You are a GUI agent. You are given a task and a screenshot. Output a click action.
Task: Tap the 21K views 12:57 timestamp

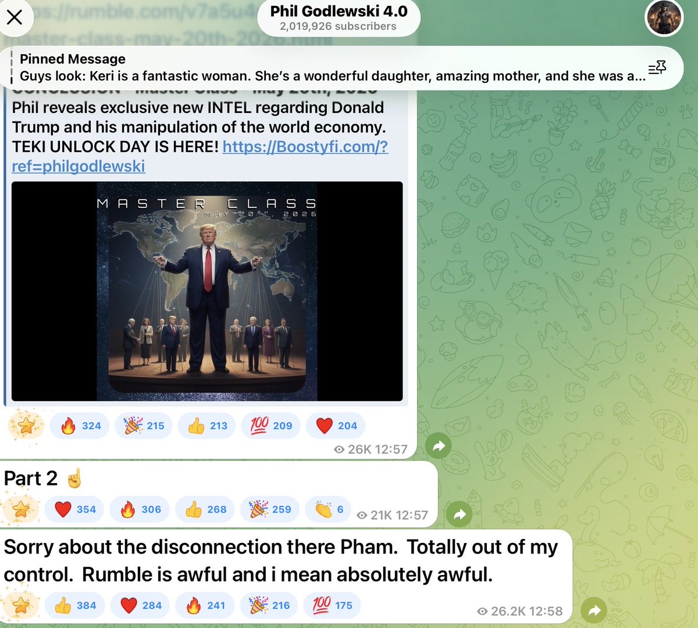click(x=392, y=515)
